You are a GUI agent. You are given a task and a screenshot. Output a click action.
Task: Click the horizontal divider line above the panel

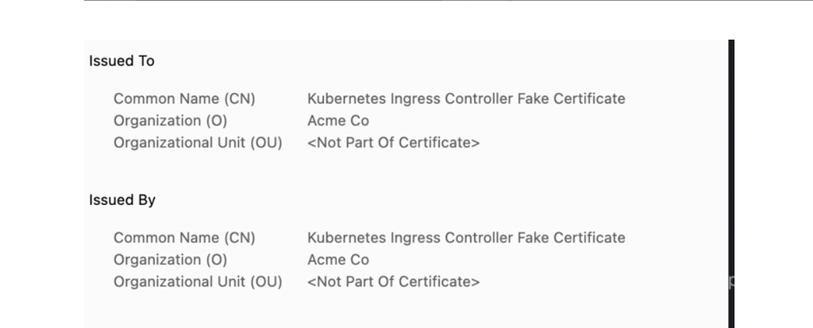click(x=445, y=1)
